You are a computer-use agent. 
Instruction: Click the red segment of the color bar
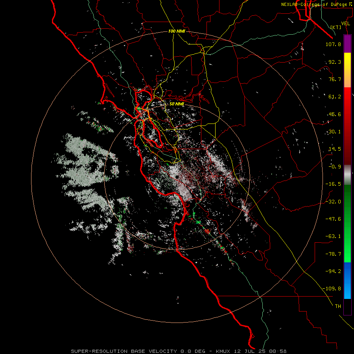point(347,126)
